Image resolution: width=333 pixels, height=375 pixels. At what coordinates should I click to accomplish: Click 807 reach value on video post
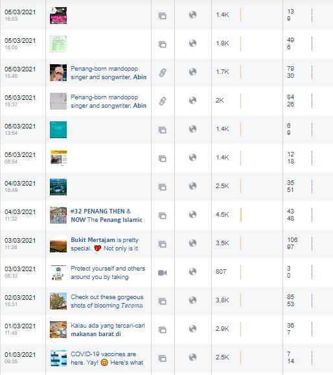tap(221, 272)
